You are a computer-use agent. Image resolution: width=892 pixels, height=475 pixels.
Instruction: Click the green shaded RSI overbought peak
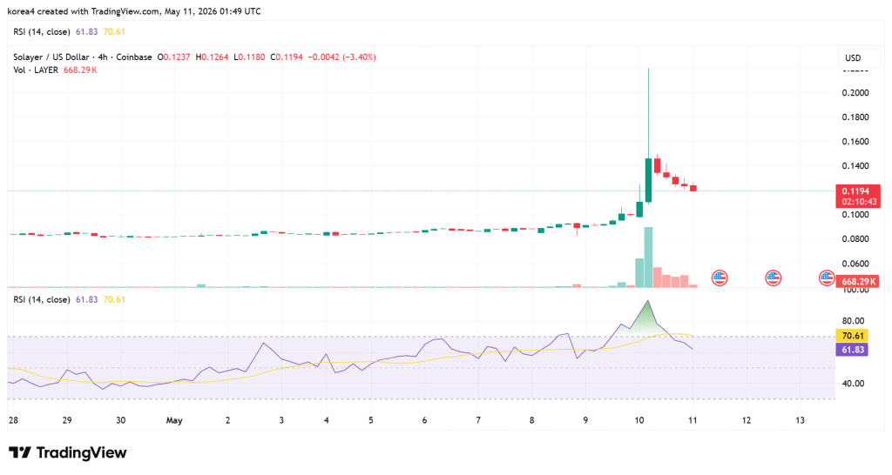click(x=647, y=322)
